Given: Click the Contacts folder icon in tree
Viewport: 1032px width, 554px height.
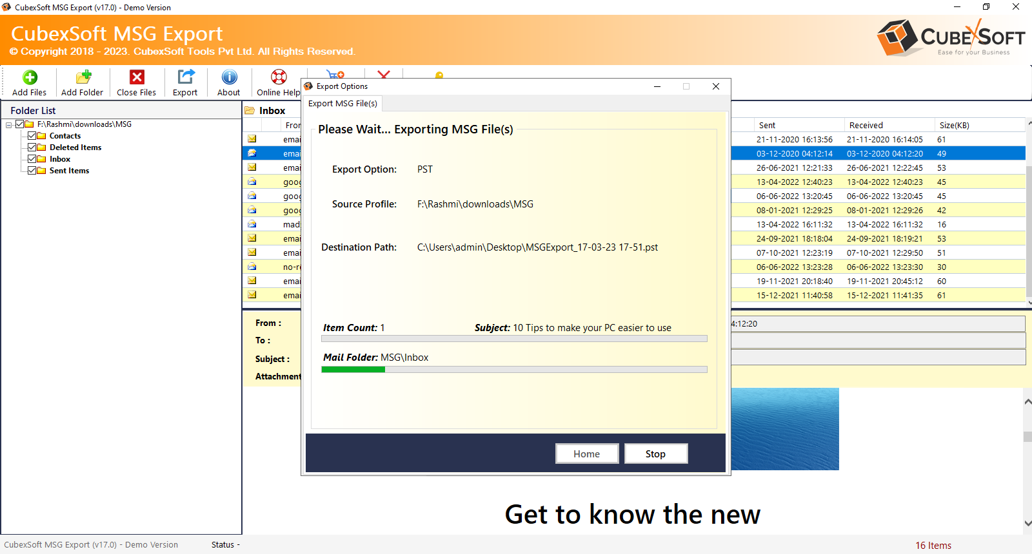Looking at the screenshot, I should [x=41, y=136].
